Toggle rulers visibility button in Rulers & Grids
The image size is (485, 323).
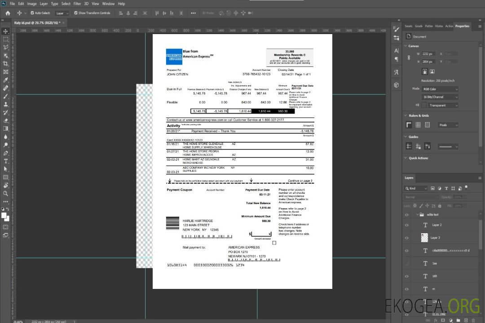[409, 125]
